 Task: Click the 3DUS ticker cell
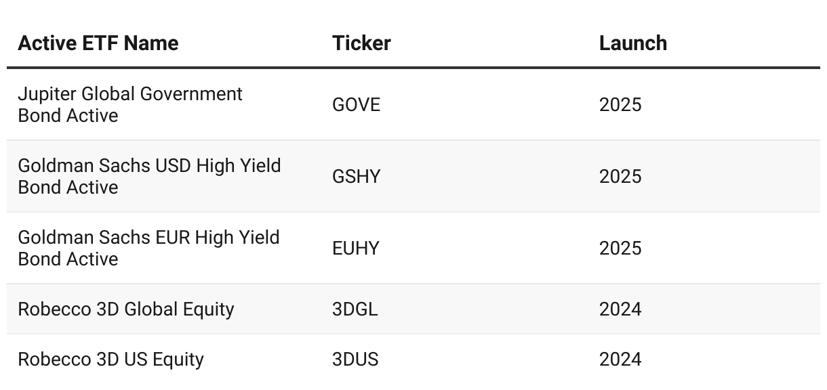[355, 360]
